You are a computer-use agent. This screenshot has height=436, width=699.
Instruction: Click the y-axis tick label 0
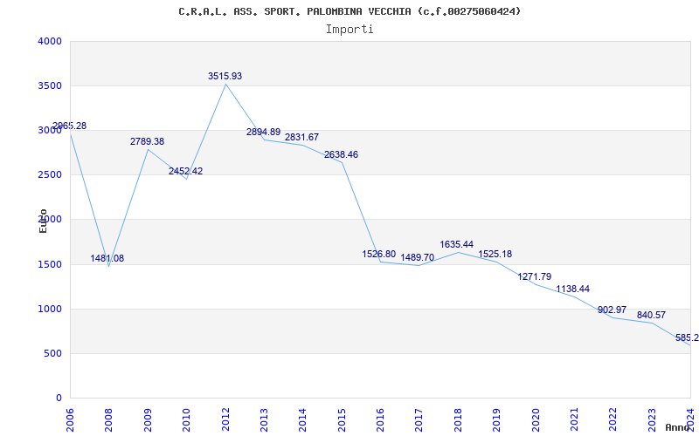coord(59,398)
